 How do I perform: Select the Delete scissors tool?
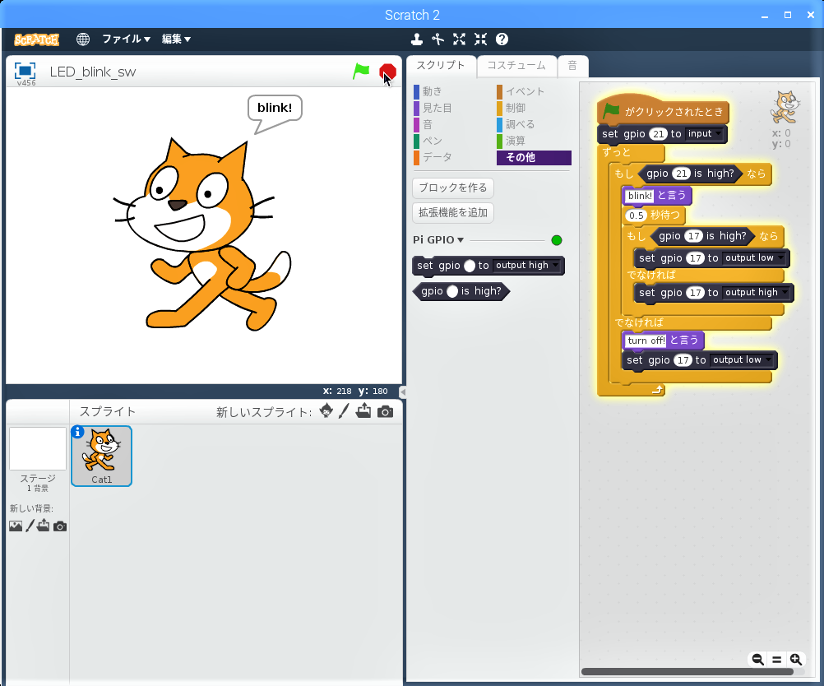(x=437, y=39)
